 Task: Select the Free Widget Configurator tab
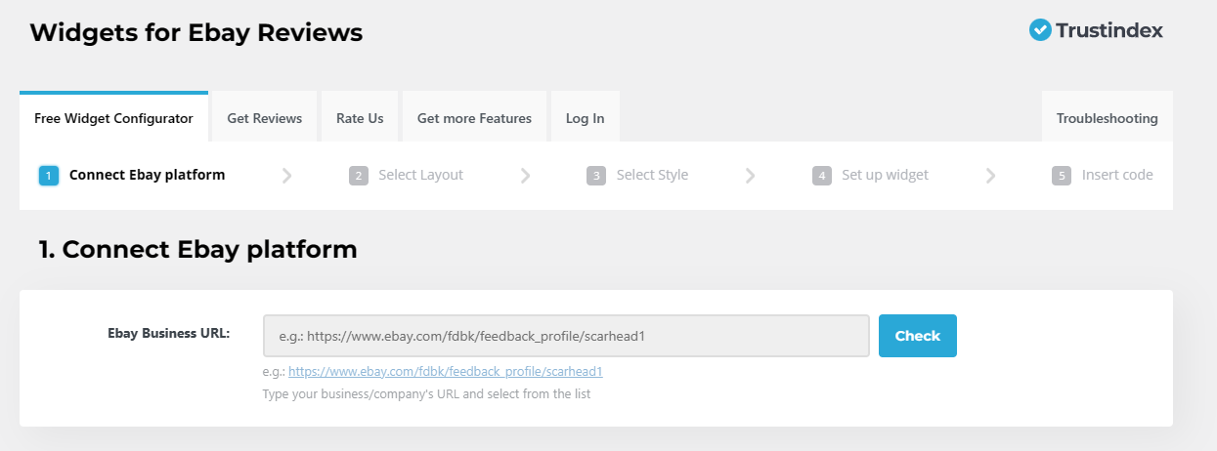113,118
